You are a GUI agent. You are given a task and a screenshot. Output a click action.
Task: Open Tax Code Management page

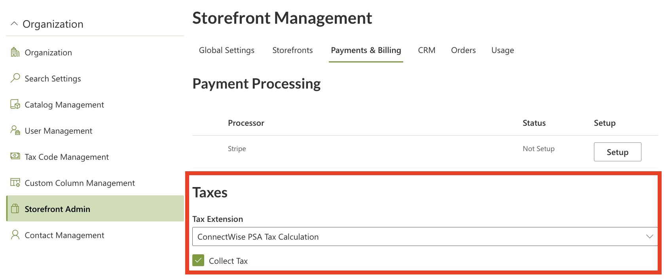tap(95, 157)
